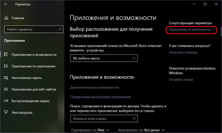Click the Автозагрузка startup icon
222x133 pixels.
tap(6, 112)
